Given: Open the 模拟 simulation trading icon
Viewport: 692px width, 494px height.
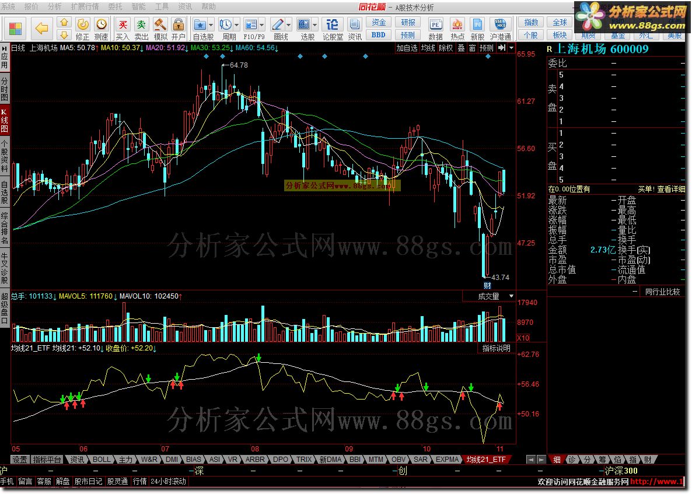Looking at the screenshot, I should pos(160,29).
